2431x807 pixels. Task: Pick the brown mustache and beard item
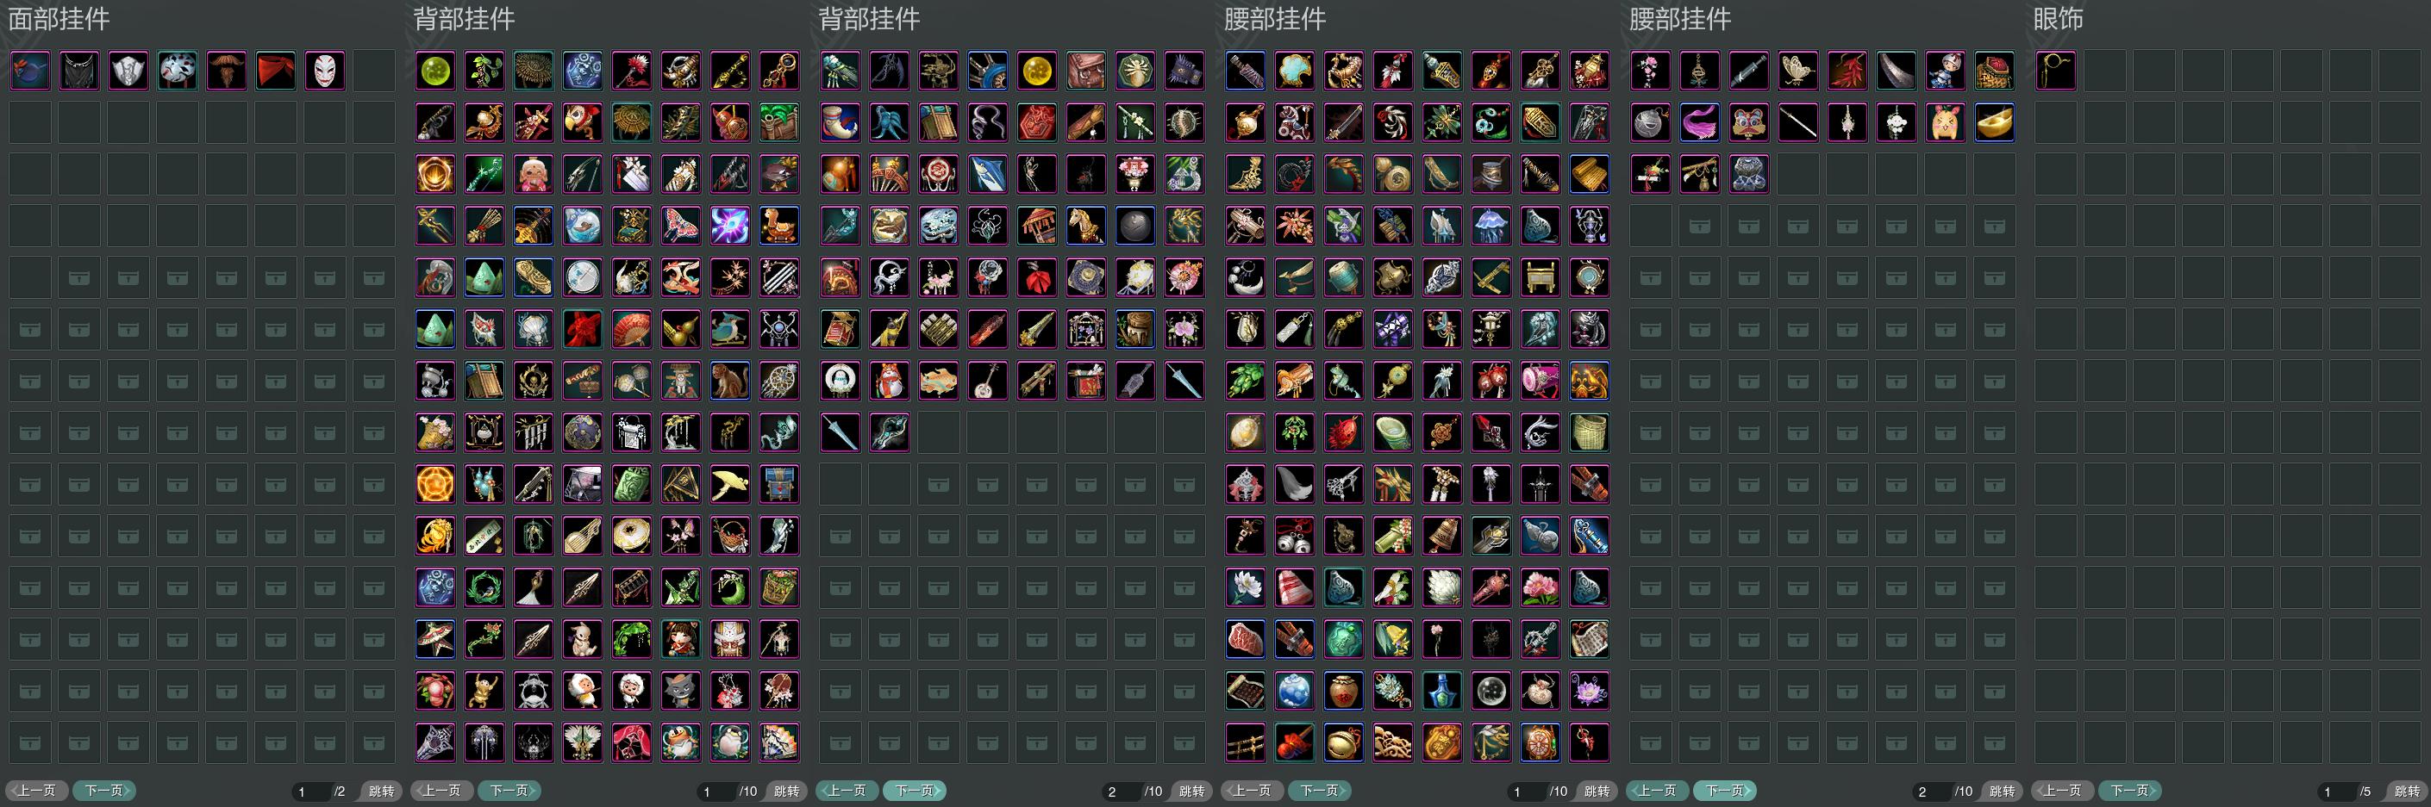coord(226,71)
